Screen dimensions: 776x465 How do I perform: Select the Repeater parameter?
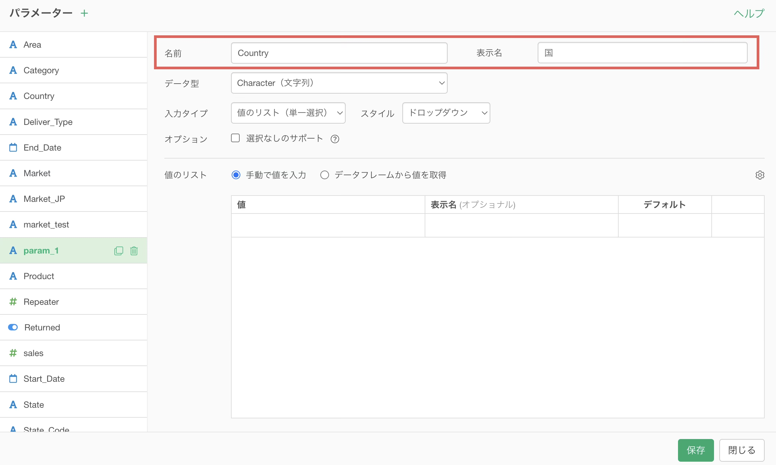[x=73, y=302]
